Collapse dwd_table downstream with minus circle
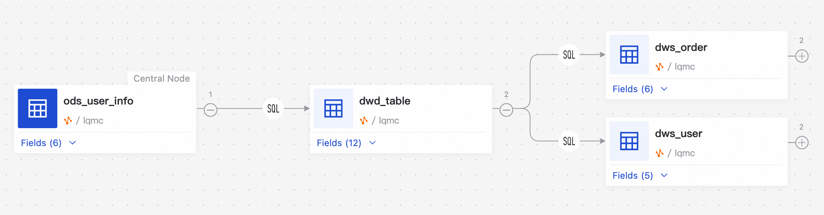The height and width of the screenshot is (215, 824). click(x=506, y=110)
